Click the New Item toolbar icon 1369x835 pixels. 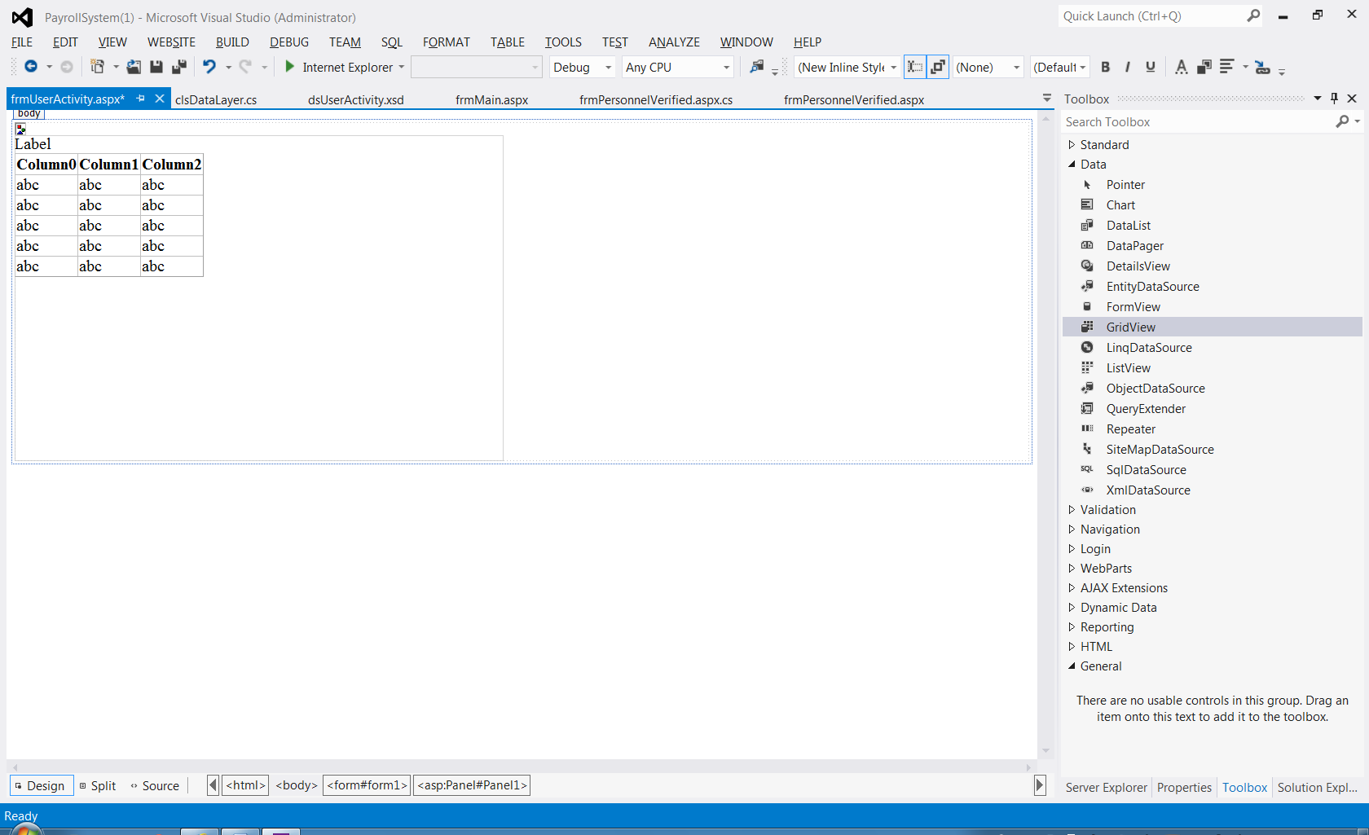click(98, 67)
